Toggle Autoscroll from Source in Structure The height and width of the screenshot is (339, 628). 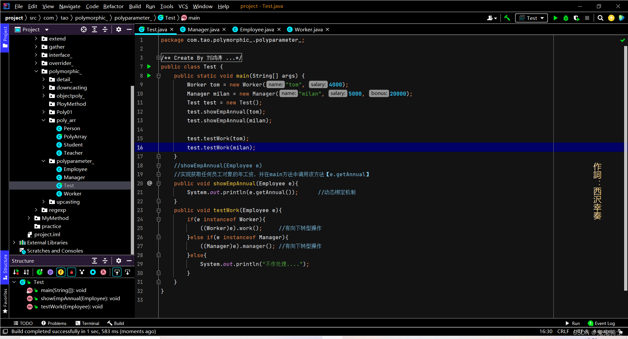pos(128,272)
